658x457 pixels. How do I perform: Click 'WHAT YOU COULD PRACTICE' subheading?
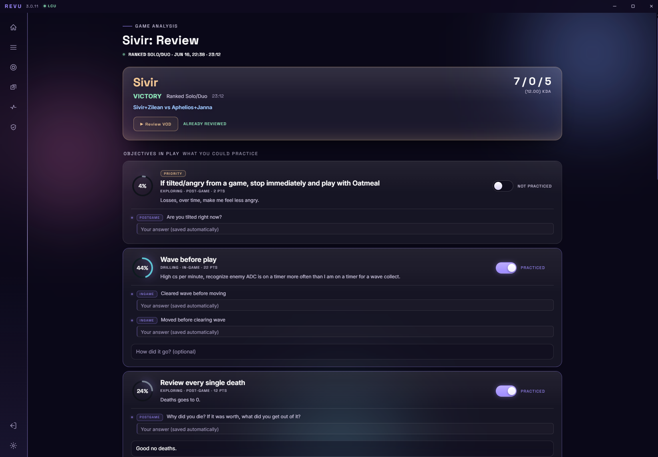(x=220, y=154)
